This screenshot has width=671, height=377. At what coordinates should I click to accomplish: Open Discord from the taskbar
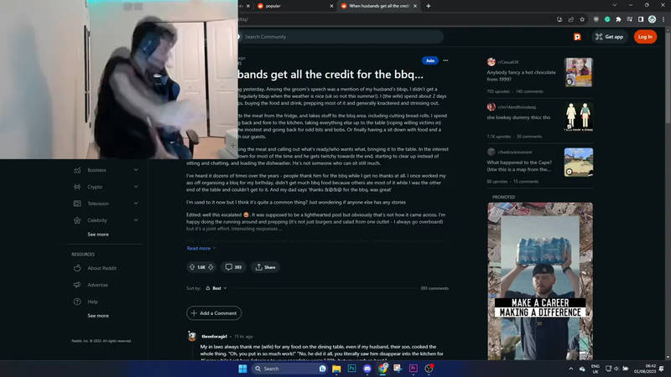[x=367, y=369]
